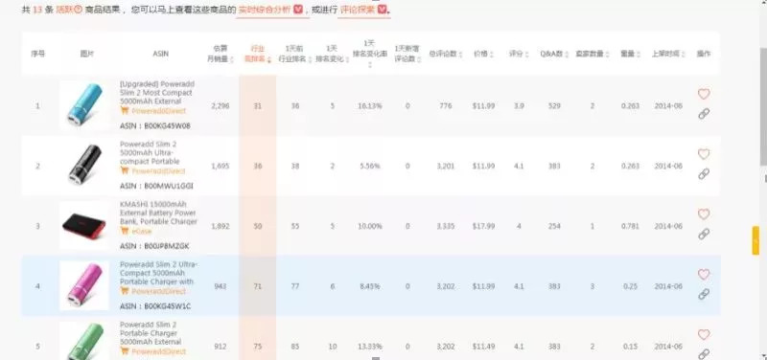This screenshot has height=360, width=767.
Task: Open KMASHI 15000mAh External Battery title
Action: tap(158, 213)
